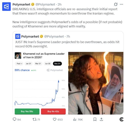Screen dimensions: 127x124
Task: Open the @Polymarket handle link
Action: coord(45,4)
